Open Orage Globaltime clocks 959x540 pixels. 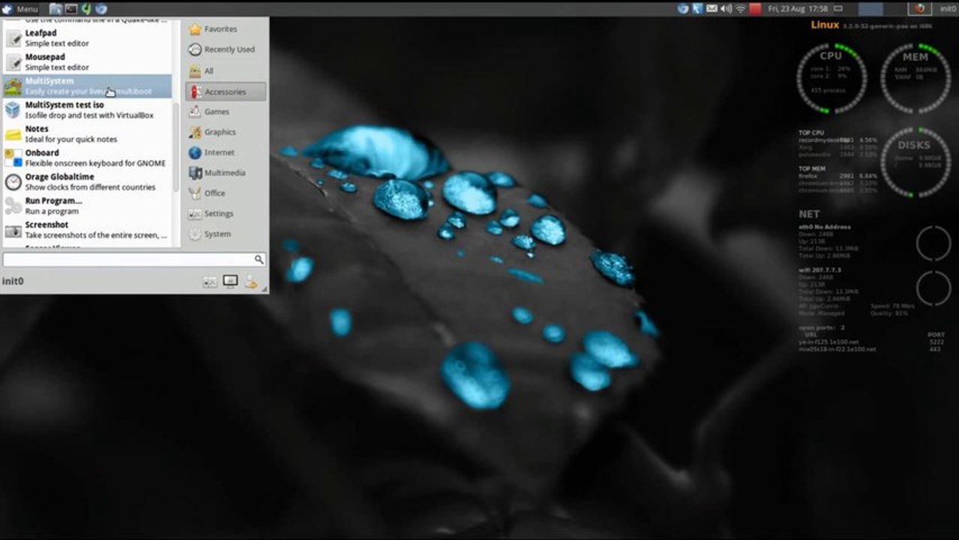(87, 182)
